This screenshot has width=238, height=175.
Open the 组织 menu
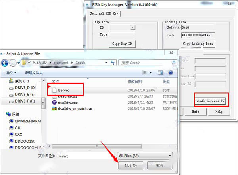click(11, 73)
